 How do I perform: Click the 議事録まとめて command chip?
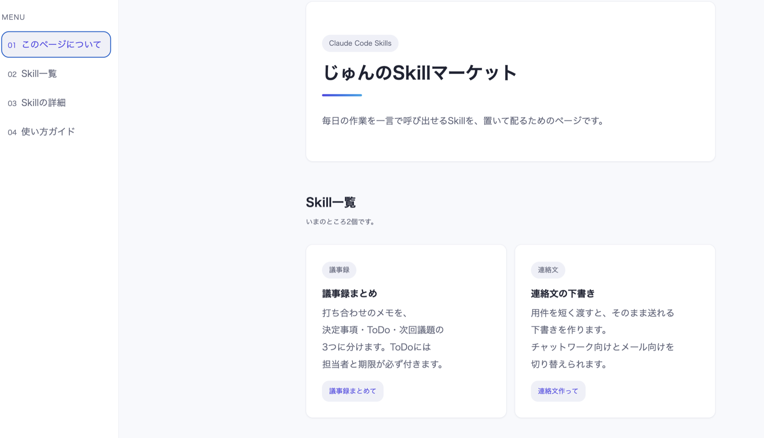click(352, 391)
